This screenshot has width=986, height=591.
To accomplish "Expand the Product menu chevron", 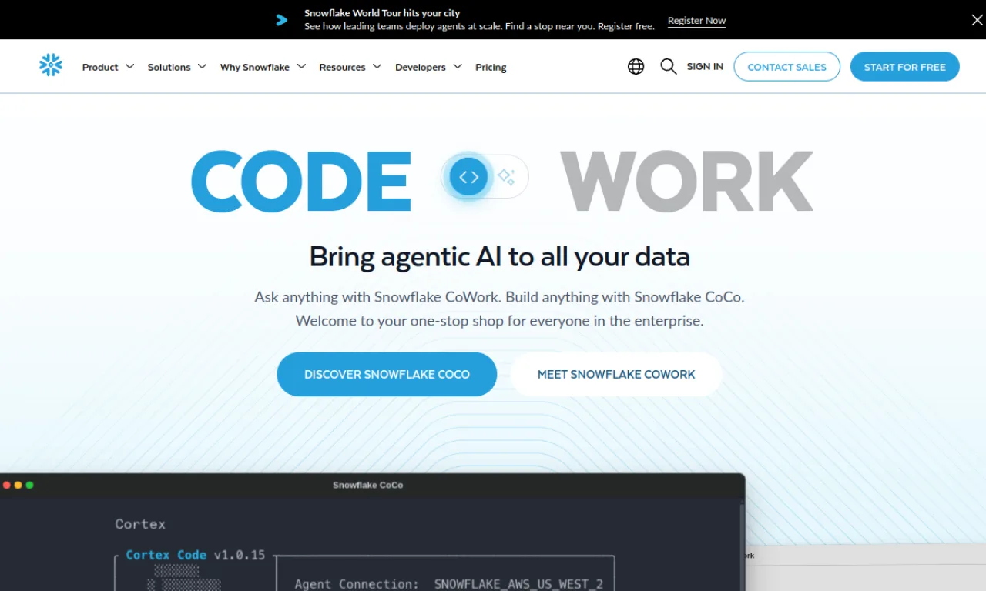I will [x=129, y=67].
